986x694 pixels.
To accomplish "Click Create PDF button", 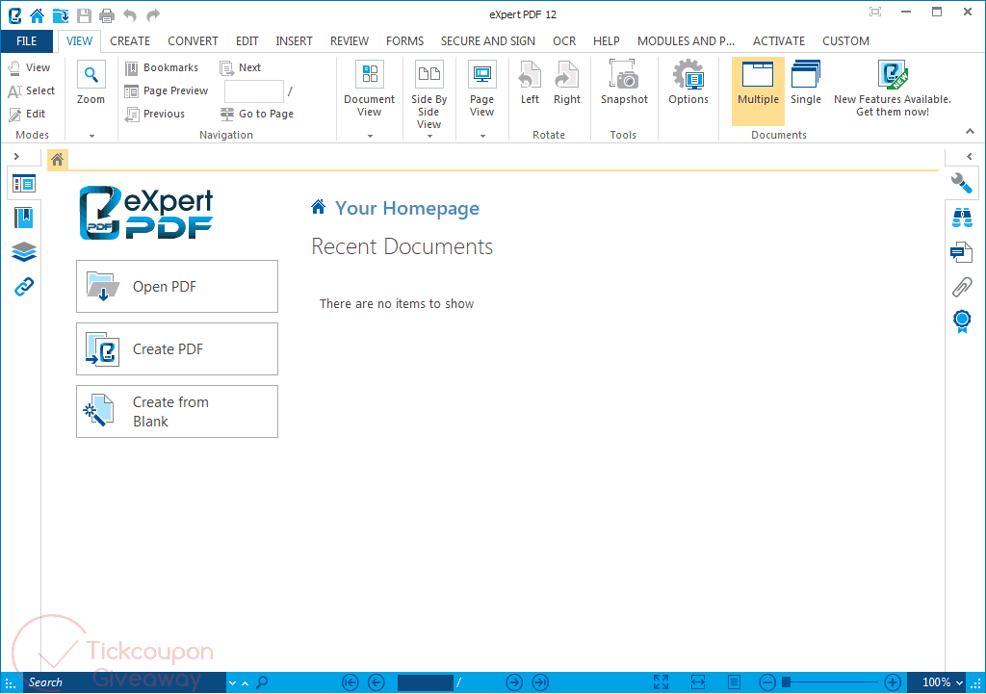I will 177,348.
